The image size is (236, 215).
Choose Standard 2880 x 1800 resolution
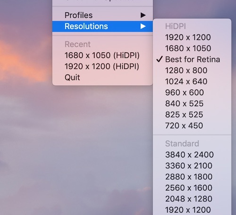coord(192,177)
